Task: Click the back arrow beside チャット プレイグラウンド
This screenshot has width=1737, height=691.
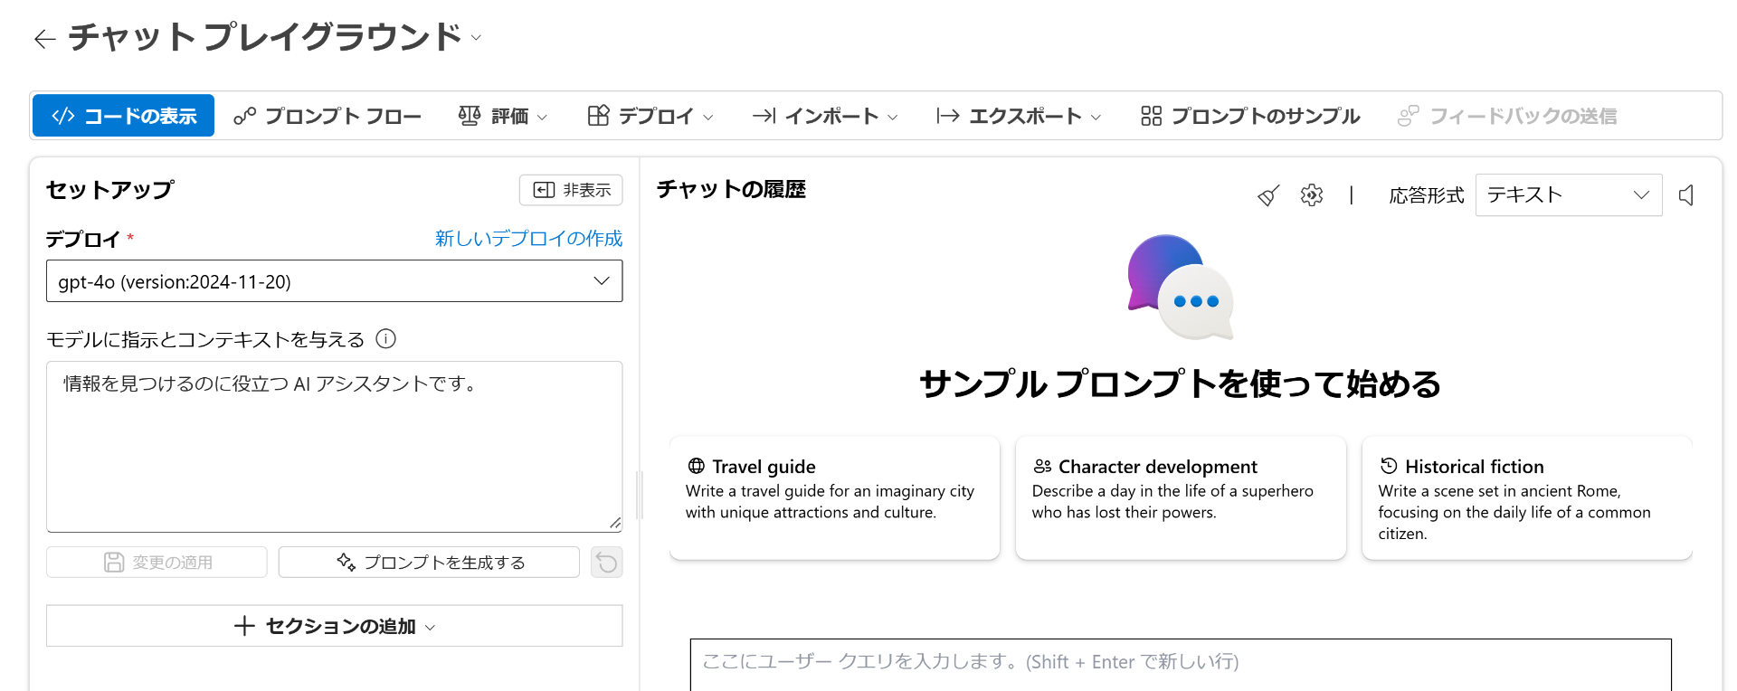Action: click(x=44, y=39)
